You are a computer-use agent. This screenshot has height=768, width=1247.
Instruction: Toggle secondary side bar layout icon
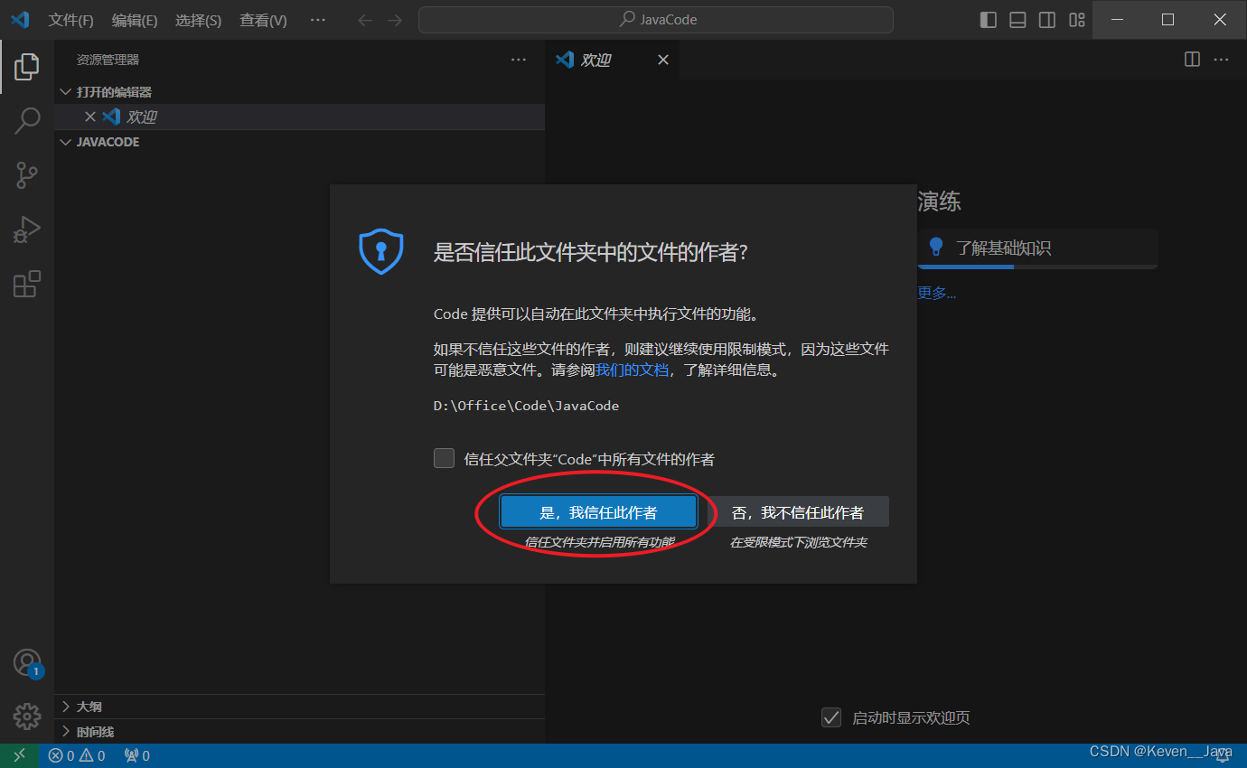click(x=1047, y=20)
